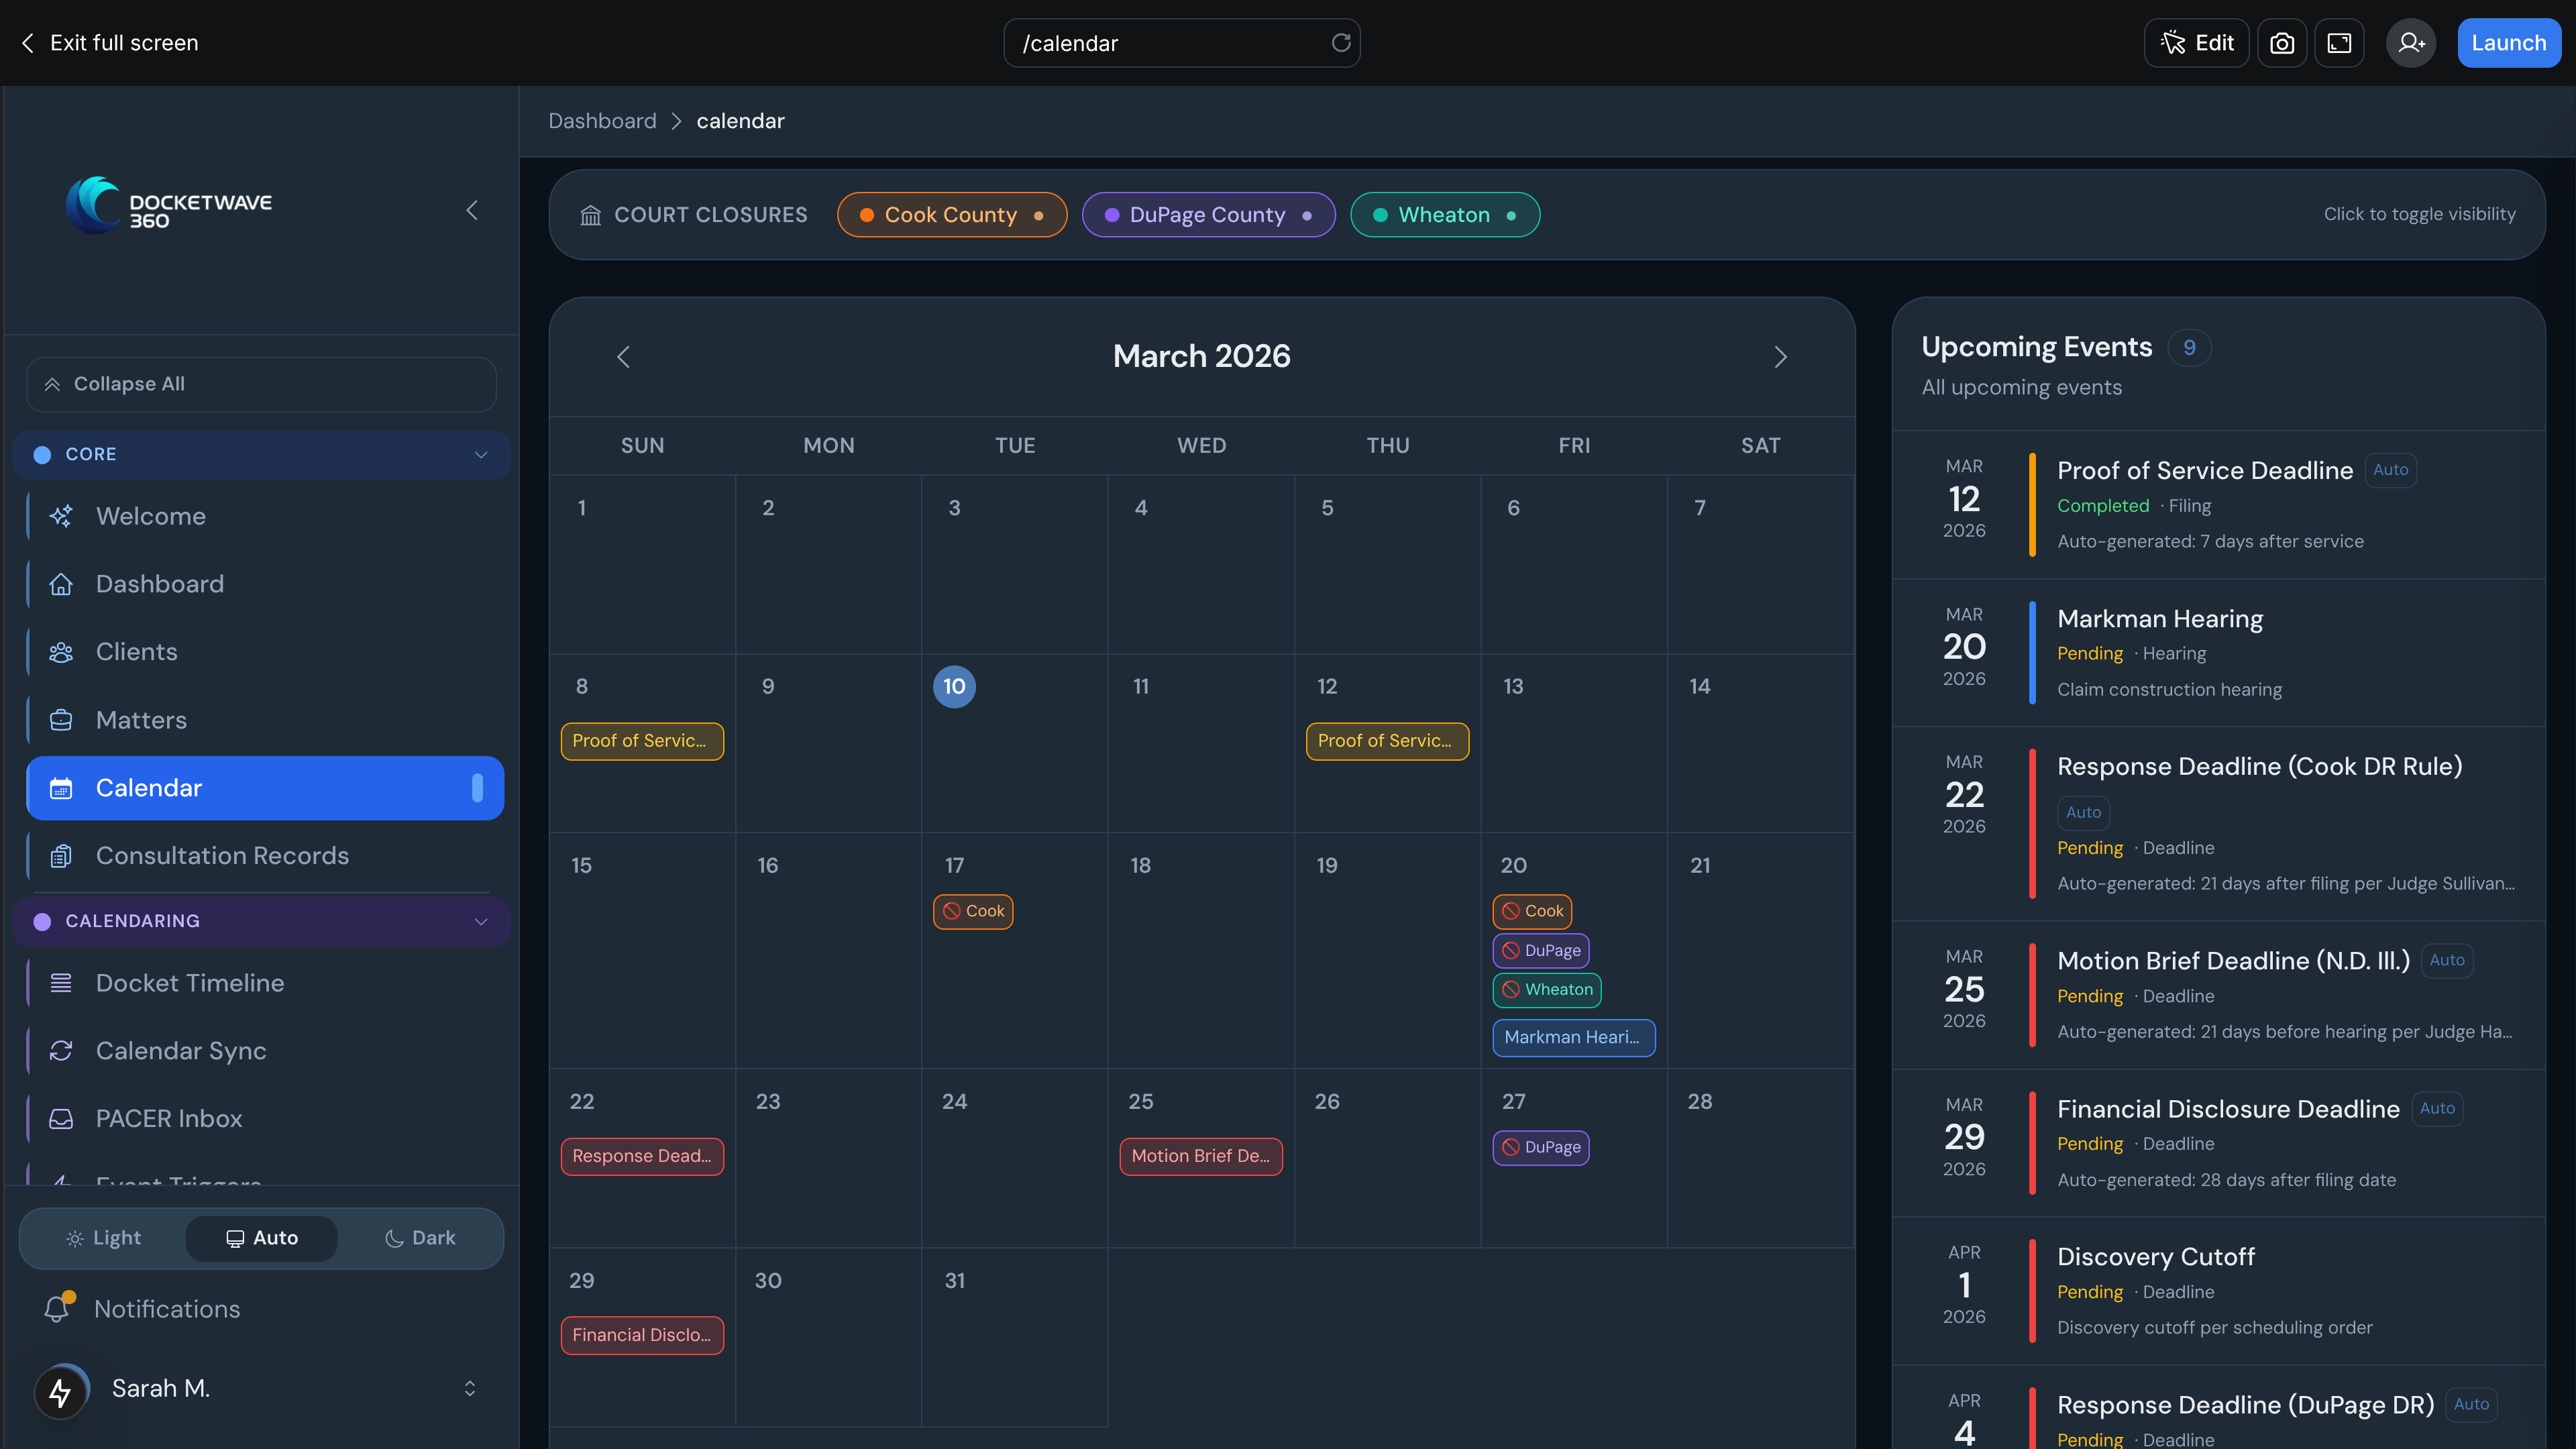Click Exit full screen back arrow
The width and height of the screenshot is (2576, 1449).
[27, 43]
